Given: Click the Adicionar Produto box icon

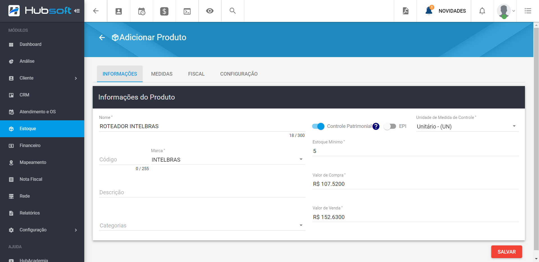Looking at the screenshot, I should point(115,37).
